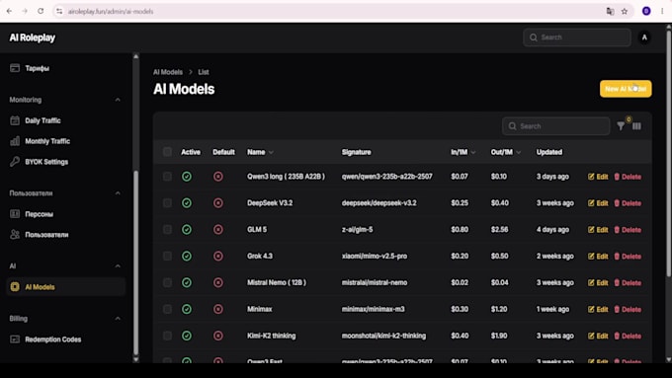Click the AI Models sidebar icon
Viewport: 672px width, 378px height.
(x=15, y=287)
